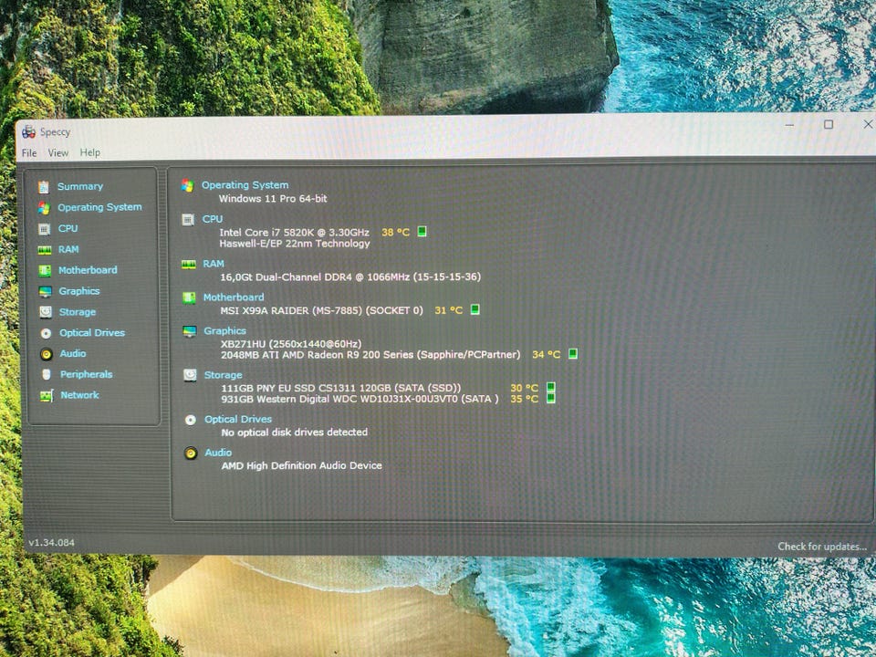Select the Audio speaker sidebar icon
This screenshot has height=657, width=876.
pos(47,354)
